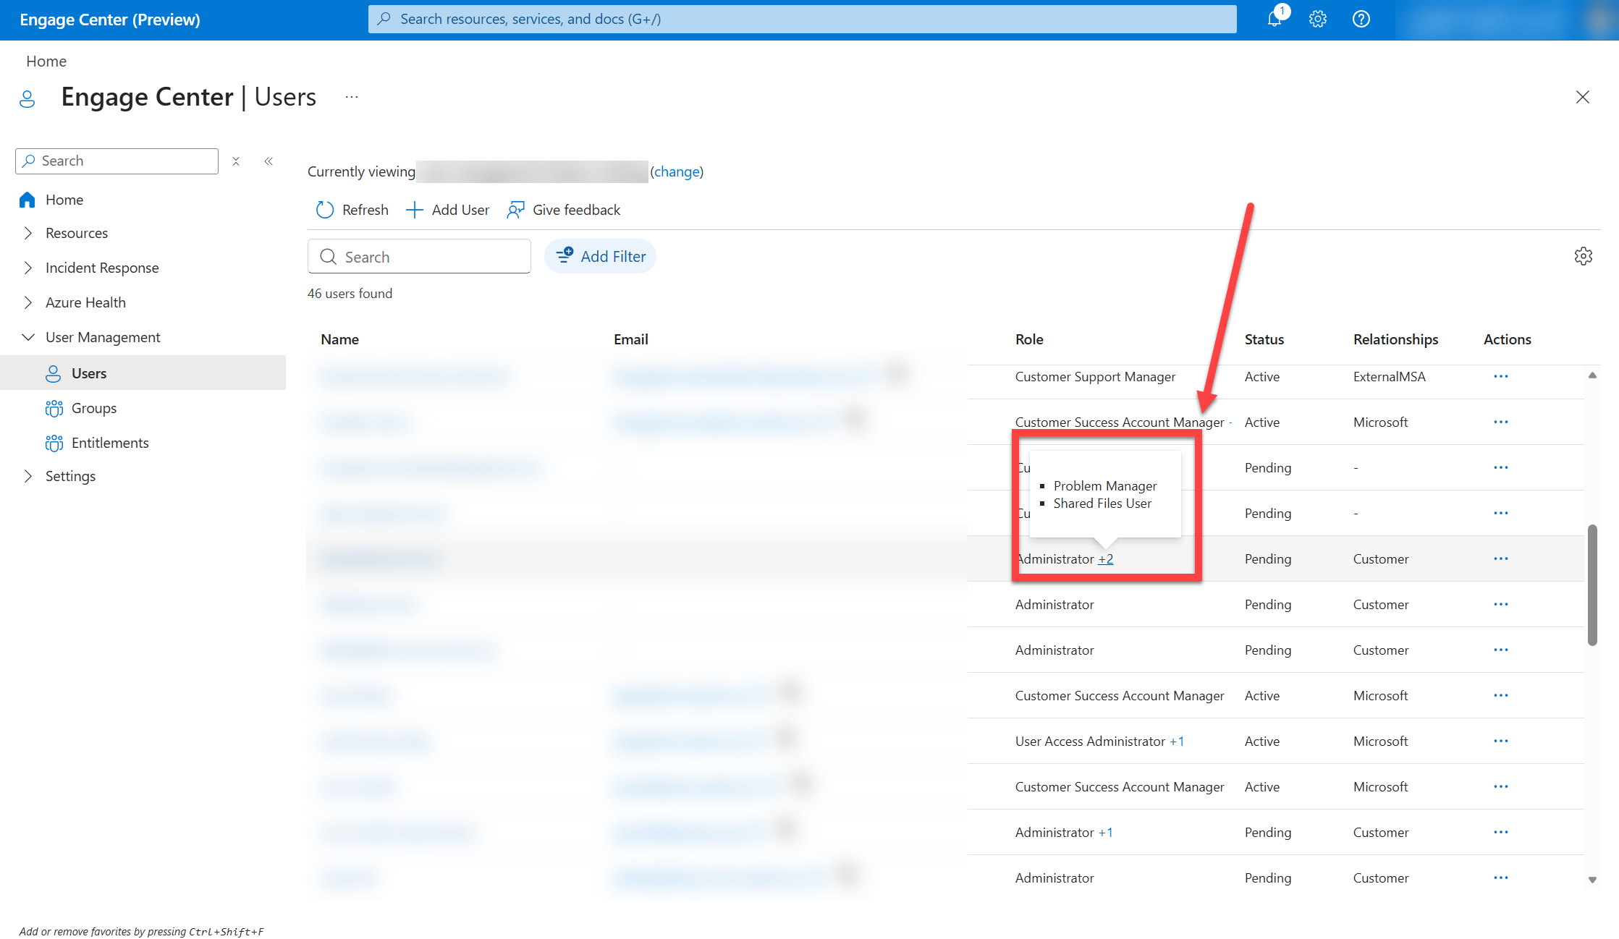Image resolution: width=1619 pixels, height=939 pixels.
Task: Go to Home in breadcrumb
Action: pyautogui.click(x=46, y=61)
